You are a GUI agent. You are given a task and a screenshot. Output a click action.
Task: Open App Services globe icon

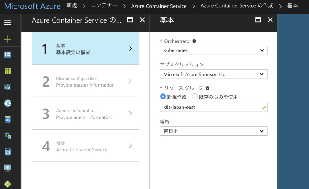(8, 103)
